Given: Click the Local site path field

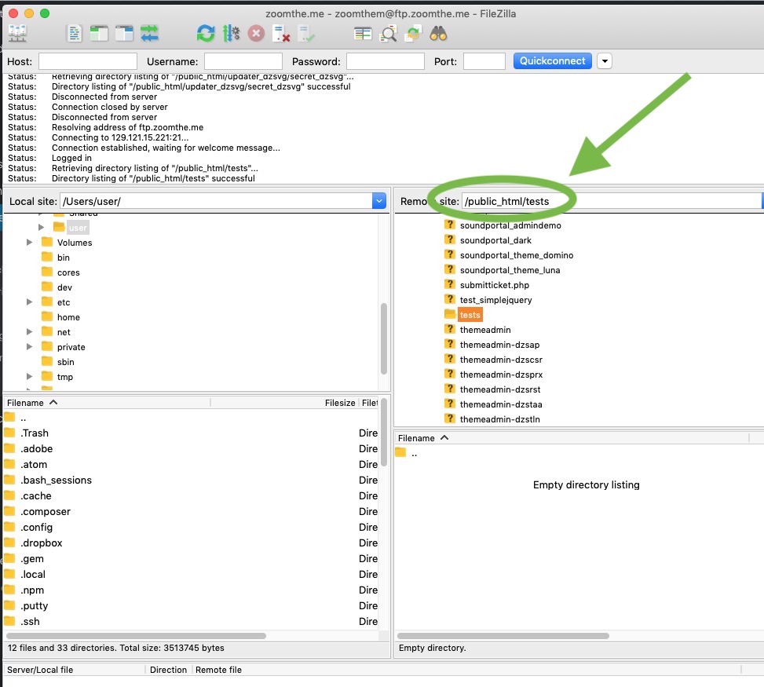Looking at the screenshot, I should click(x=216, y=201).
